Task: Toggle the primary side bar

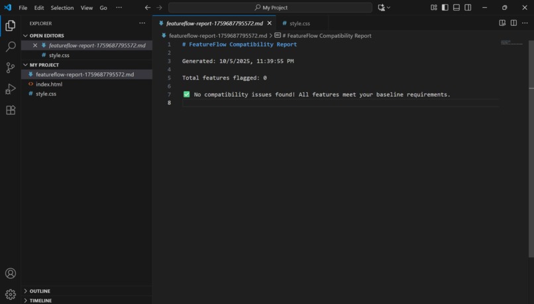Action: point(445,7)
